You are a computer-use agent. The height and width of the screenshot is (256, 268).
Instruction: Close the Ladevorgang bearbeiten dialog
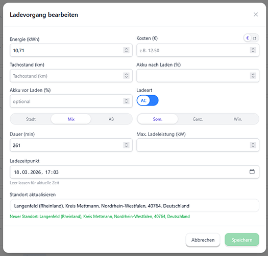(256, 14)
